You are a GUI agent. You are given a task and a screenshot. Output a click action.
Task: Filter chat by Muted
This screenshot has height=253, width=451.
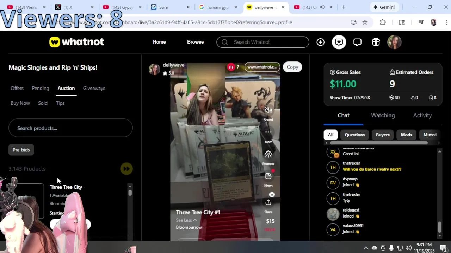click(x=430, y=135)
